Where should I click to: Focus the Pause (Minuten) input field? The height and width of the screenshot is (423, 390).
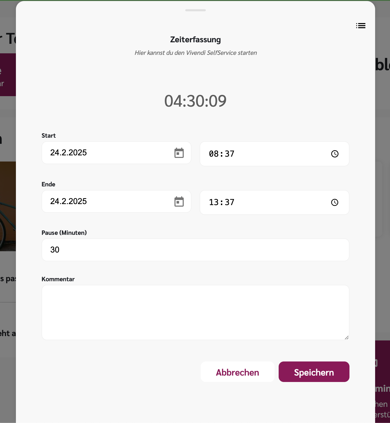[195, 250]
